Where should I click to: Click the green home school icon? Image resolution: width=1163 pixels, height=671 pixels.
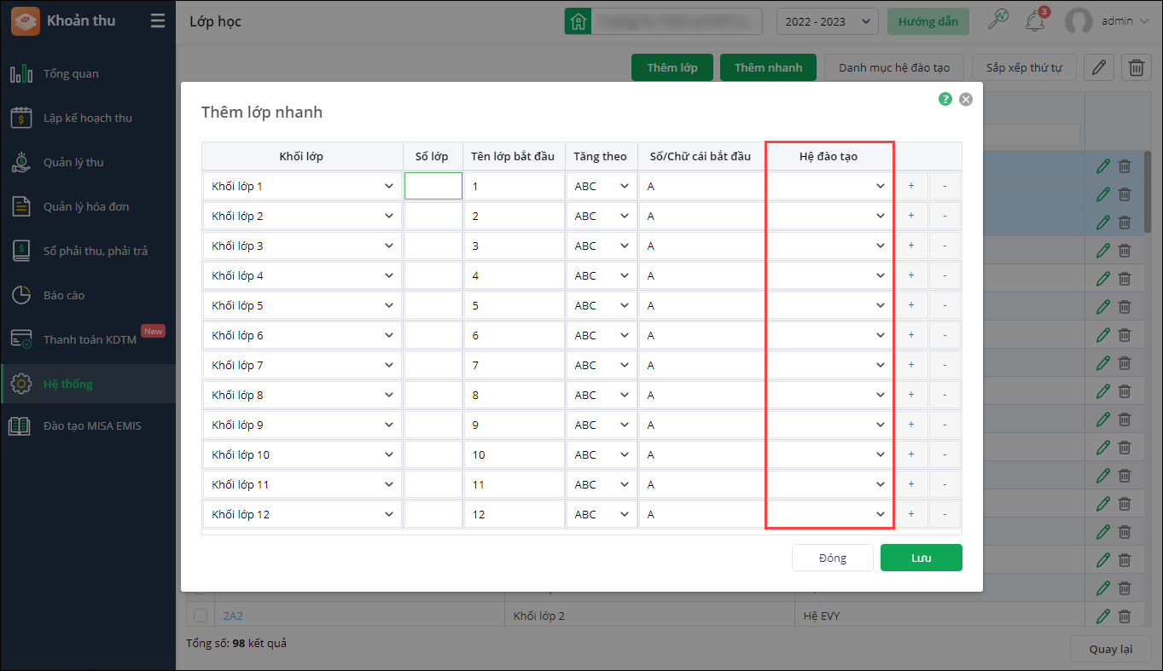click(579, 21)
